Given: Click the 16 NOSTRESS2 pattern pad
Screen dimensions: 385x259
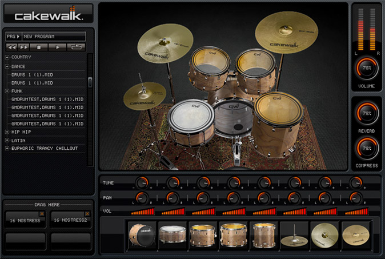Looking at the screenshot, I should point(70,220).
